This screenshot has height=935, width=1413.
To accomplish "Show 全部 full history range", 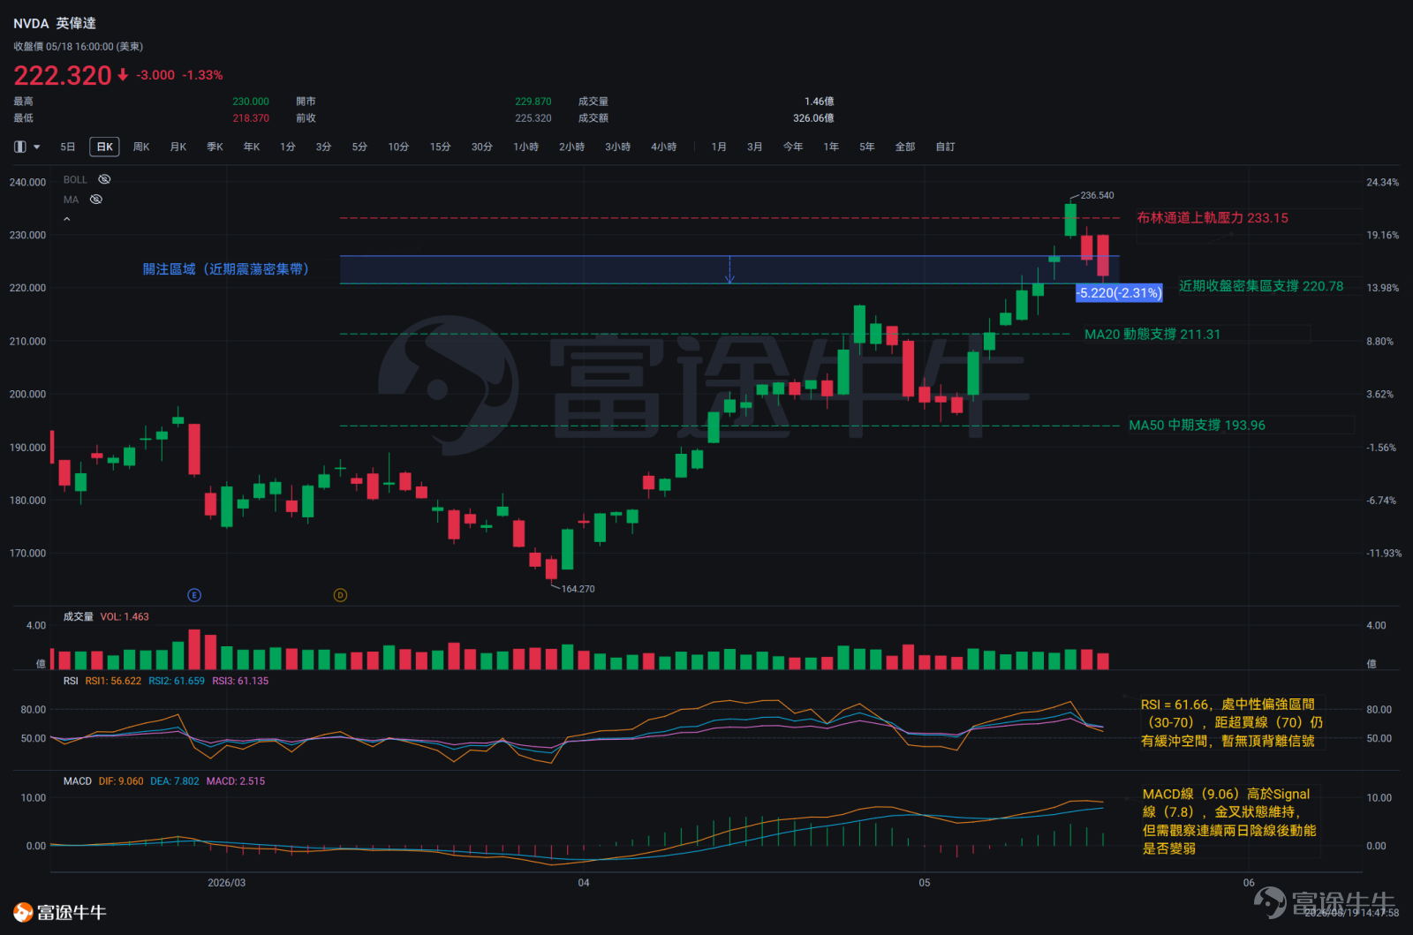I will pos(905,147).
